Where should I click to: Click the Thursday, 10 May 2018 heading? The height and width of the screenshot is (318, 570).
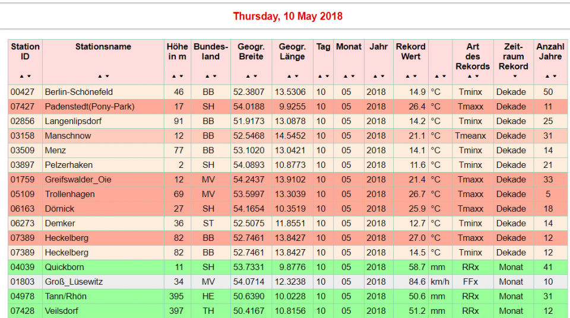(287, 16)
